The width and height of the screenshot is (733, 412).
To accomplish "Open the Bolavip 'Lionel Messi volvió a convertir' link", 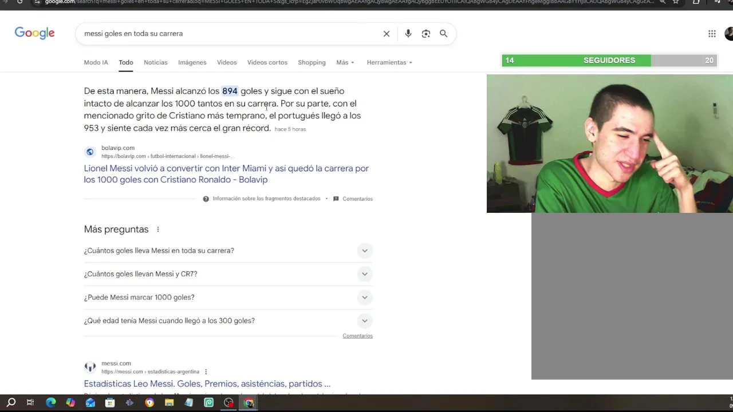I will (226, 174).
